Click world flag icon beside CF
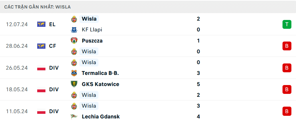 click(x=41, y=46)
